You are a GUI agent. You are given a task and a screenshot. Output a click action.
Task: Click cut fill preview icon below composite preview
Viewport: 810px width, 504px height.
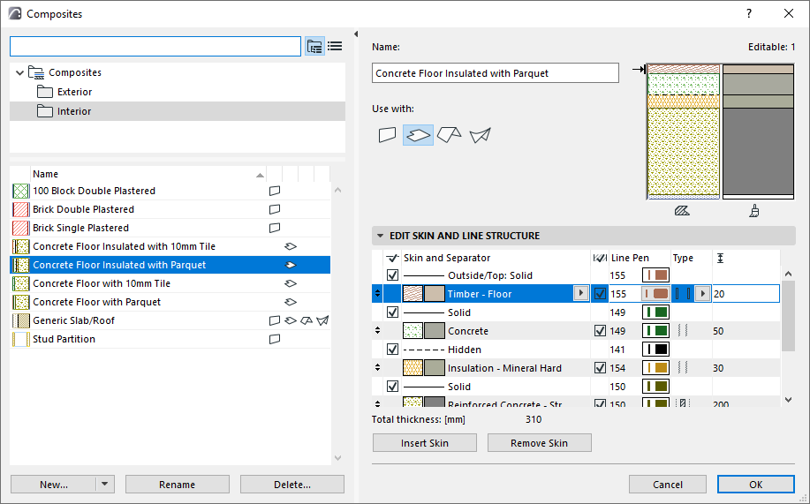pyautogui.click(x=682, y=211)
